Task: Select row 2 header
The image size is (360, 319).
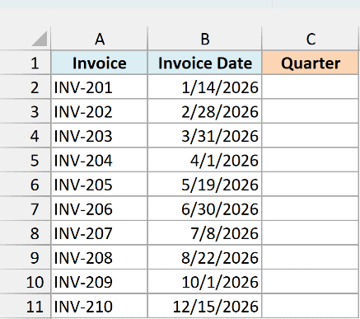Action: (x=26, y=87)
